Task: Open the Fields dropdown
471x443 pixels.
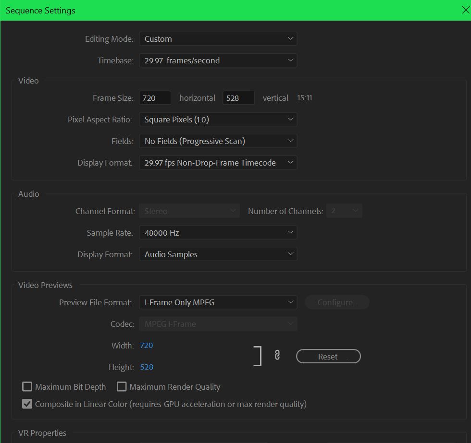Action: point(218,141)
